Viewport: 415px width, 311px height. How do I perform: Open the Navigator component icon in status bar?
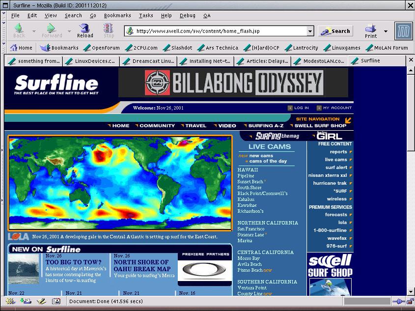click(x=10, y=301)
